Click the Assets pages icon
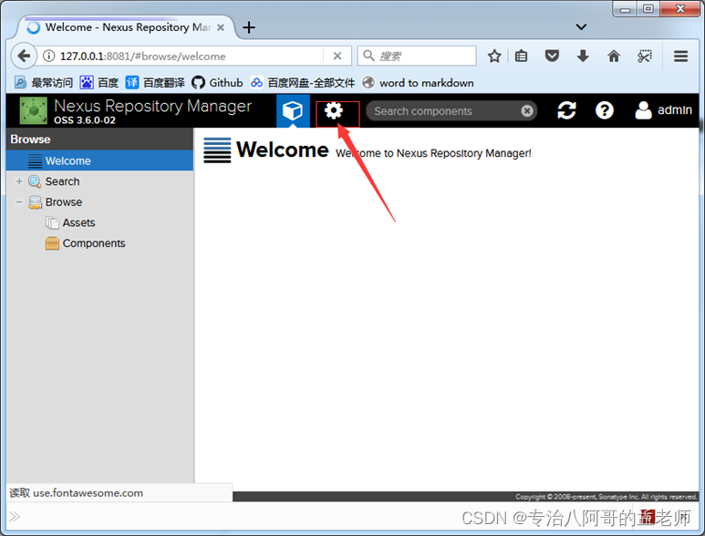Image resolution: width=705 pixels, height=536 pixels. pos(52,222)
